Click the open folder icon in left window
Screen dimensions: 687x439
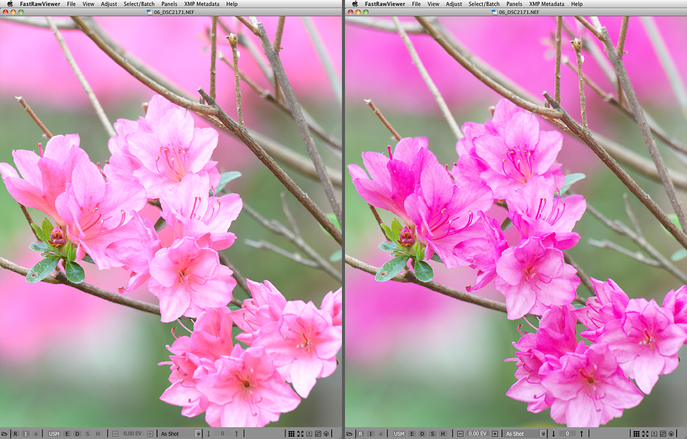[x=5, y=434]
